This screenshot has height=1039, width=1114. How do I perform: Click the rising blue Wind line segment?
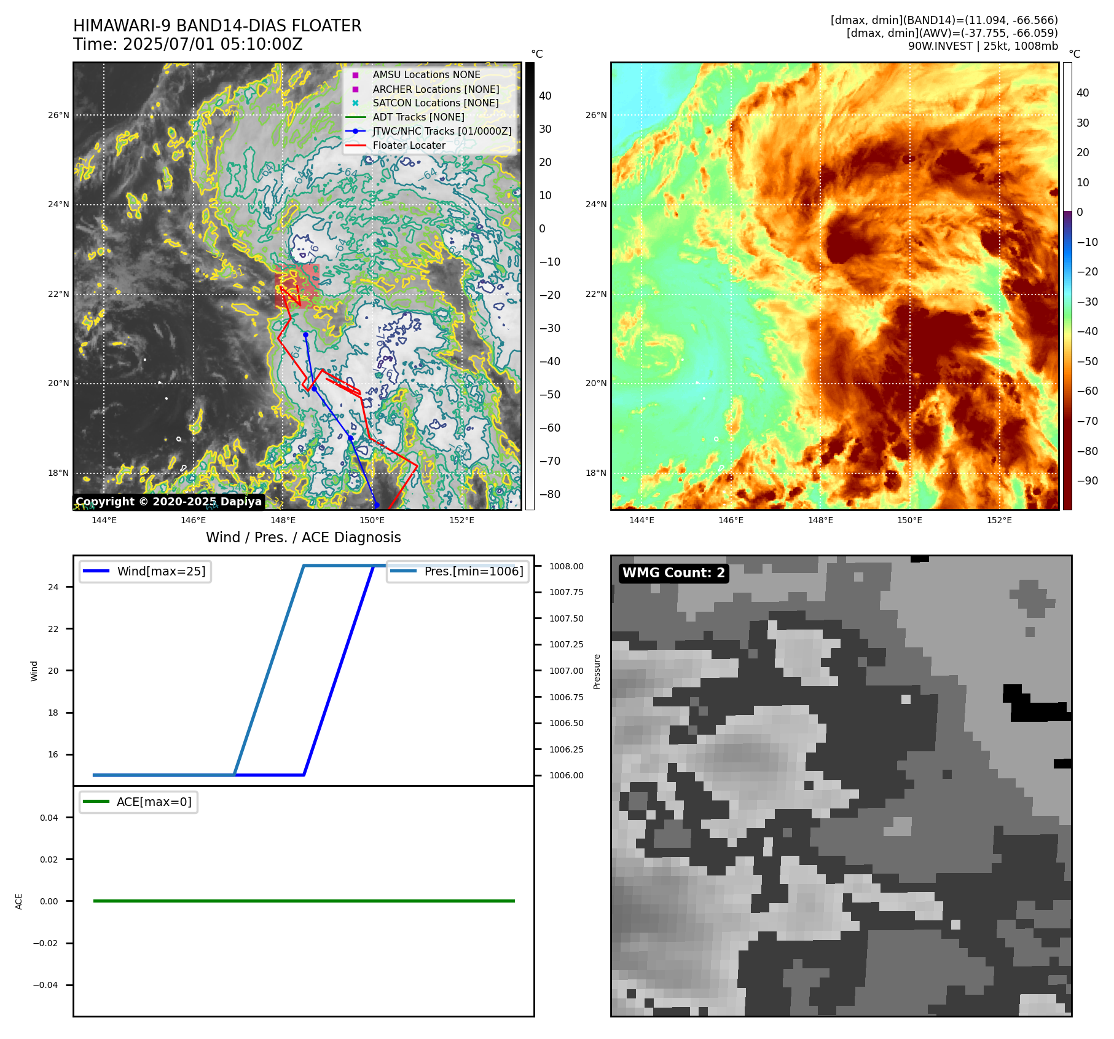point(339,670)
